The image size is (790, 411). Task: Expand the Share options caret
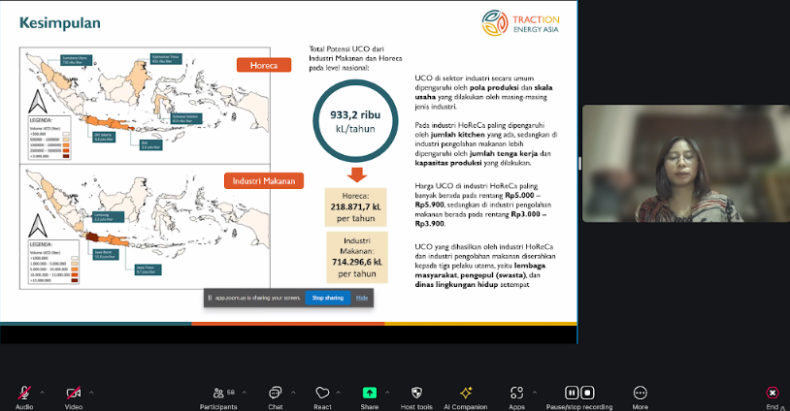coord(387,392)
